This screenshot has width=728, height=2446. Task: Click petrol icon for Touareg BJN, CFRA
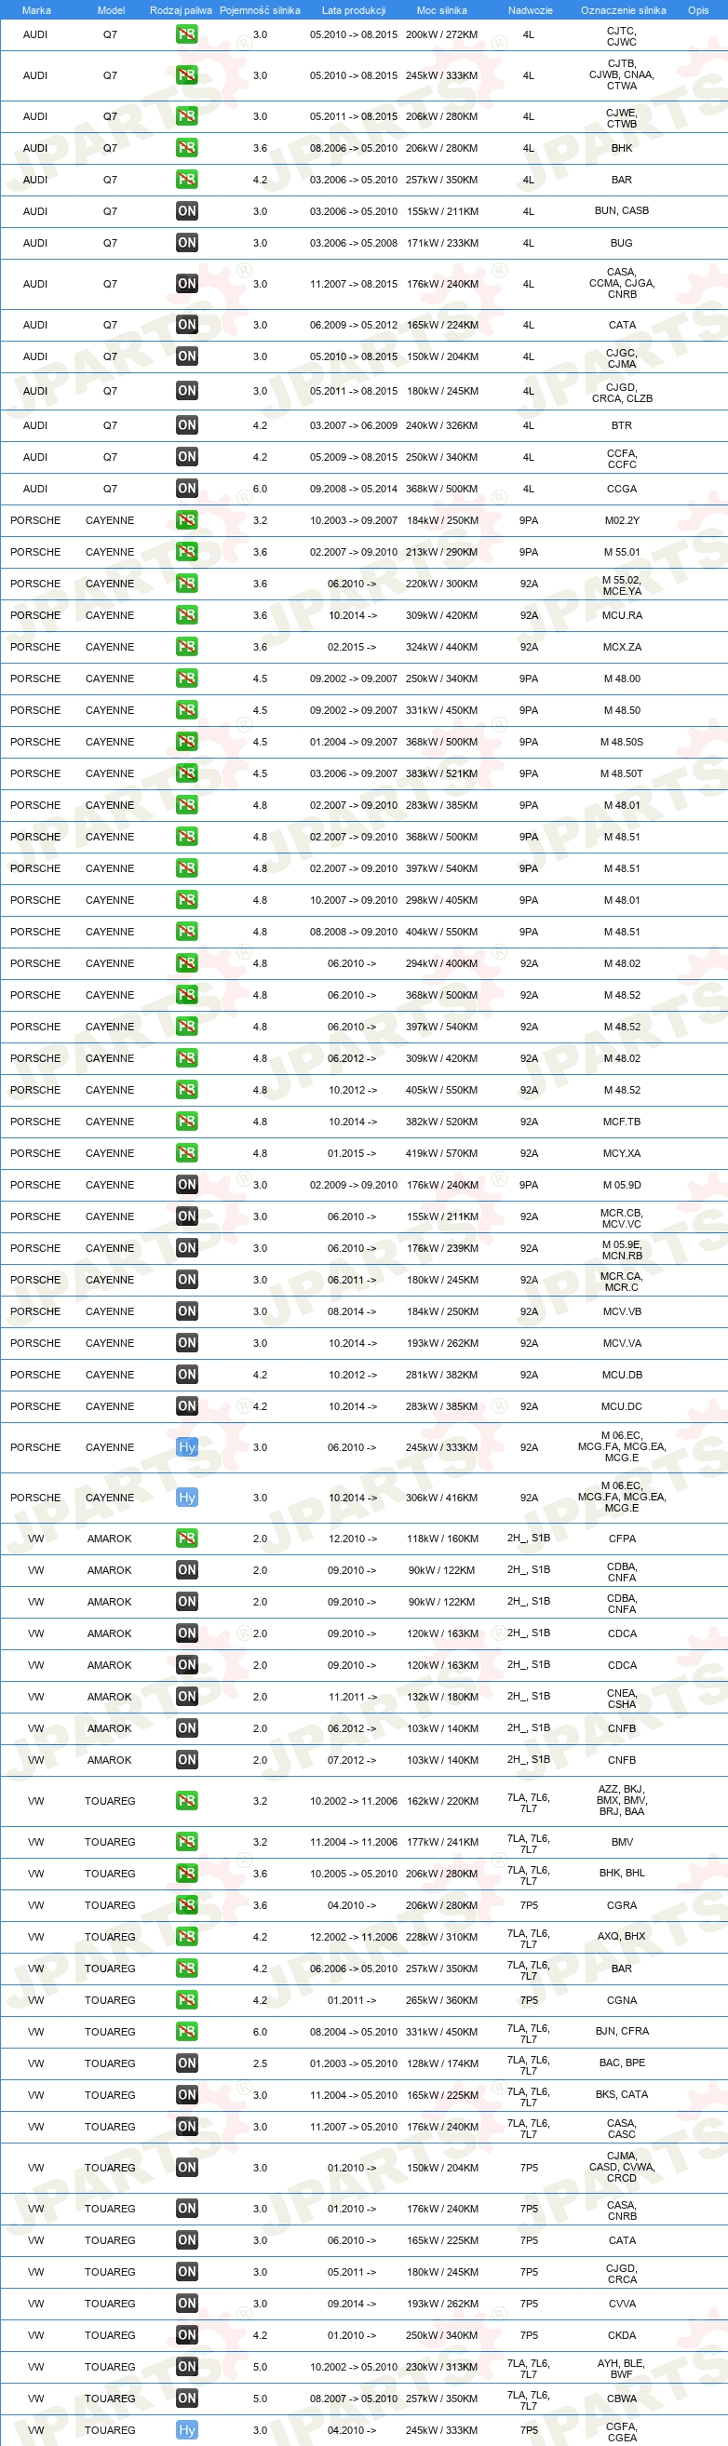[x=187, y=2031]
